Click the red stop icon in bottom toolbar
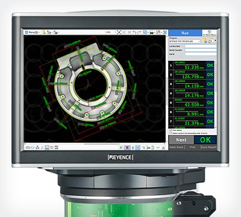This screenshot has width=241, height=217. coord(127,148)
